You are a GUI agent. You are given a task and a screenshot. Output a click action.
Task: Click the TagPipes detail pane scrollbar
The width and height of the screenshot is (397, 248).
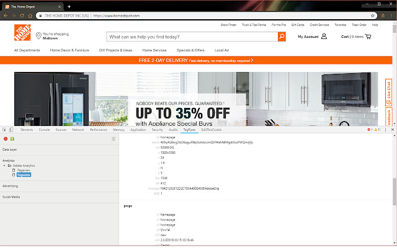(395, 192)
